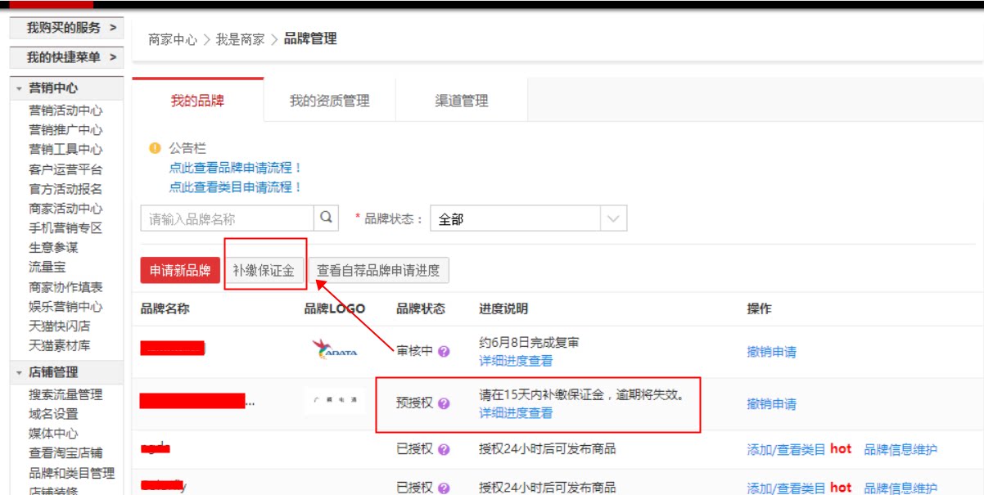Click 申请新品牌 red button
The image size is (984, 495).
click(x=179, y=270)
